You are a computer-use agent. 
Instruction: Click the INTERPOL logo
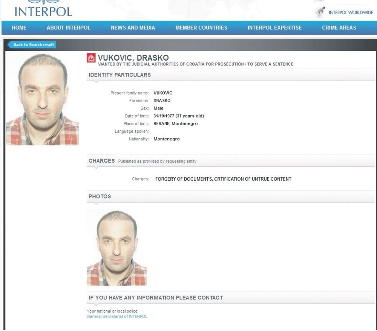43,9
